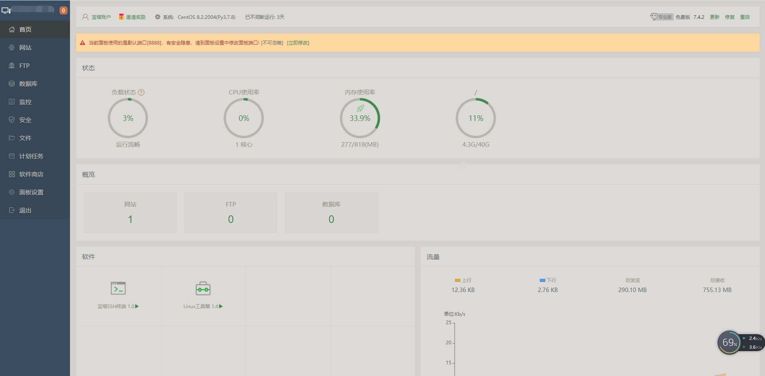Click the shield icon beside 安全
The width and height of the screenshot is (765, 376).
tap(12, 120)
